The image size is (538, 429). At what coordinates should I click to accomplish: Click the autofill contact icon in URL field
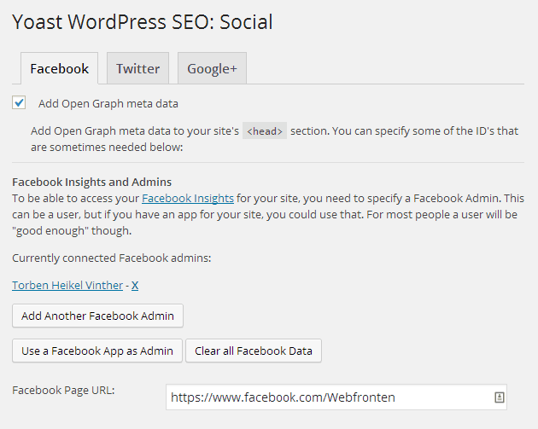pos(500,397)
